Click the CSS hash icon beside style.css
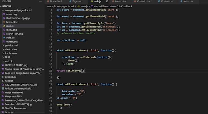This screenshot has width=208, height=114. click(4, 38)
